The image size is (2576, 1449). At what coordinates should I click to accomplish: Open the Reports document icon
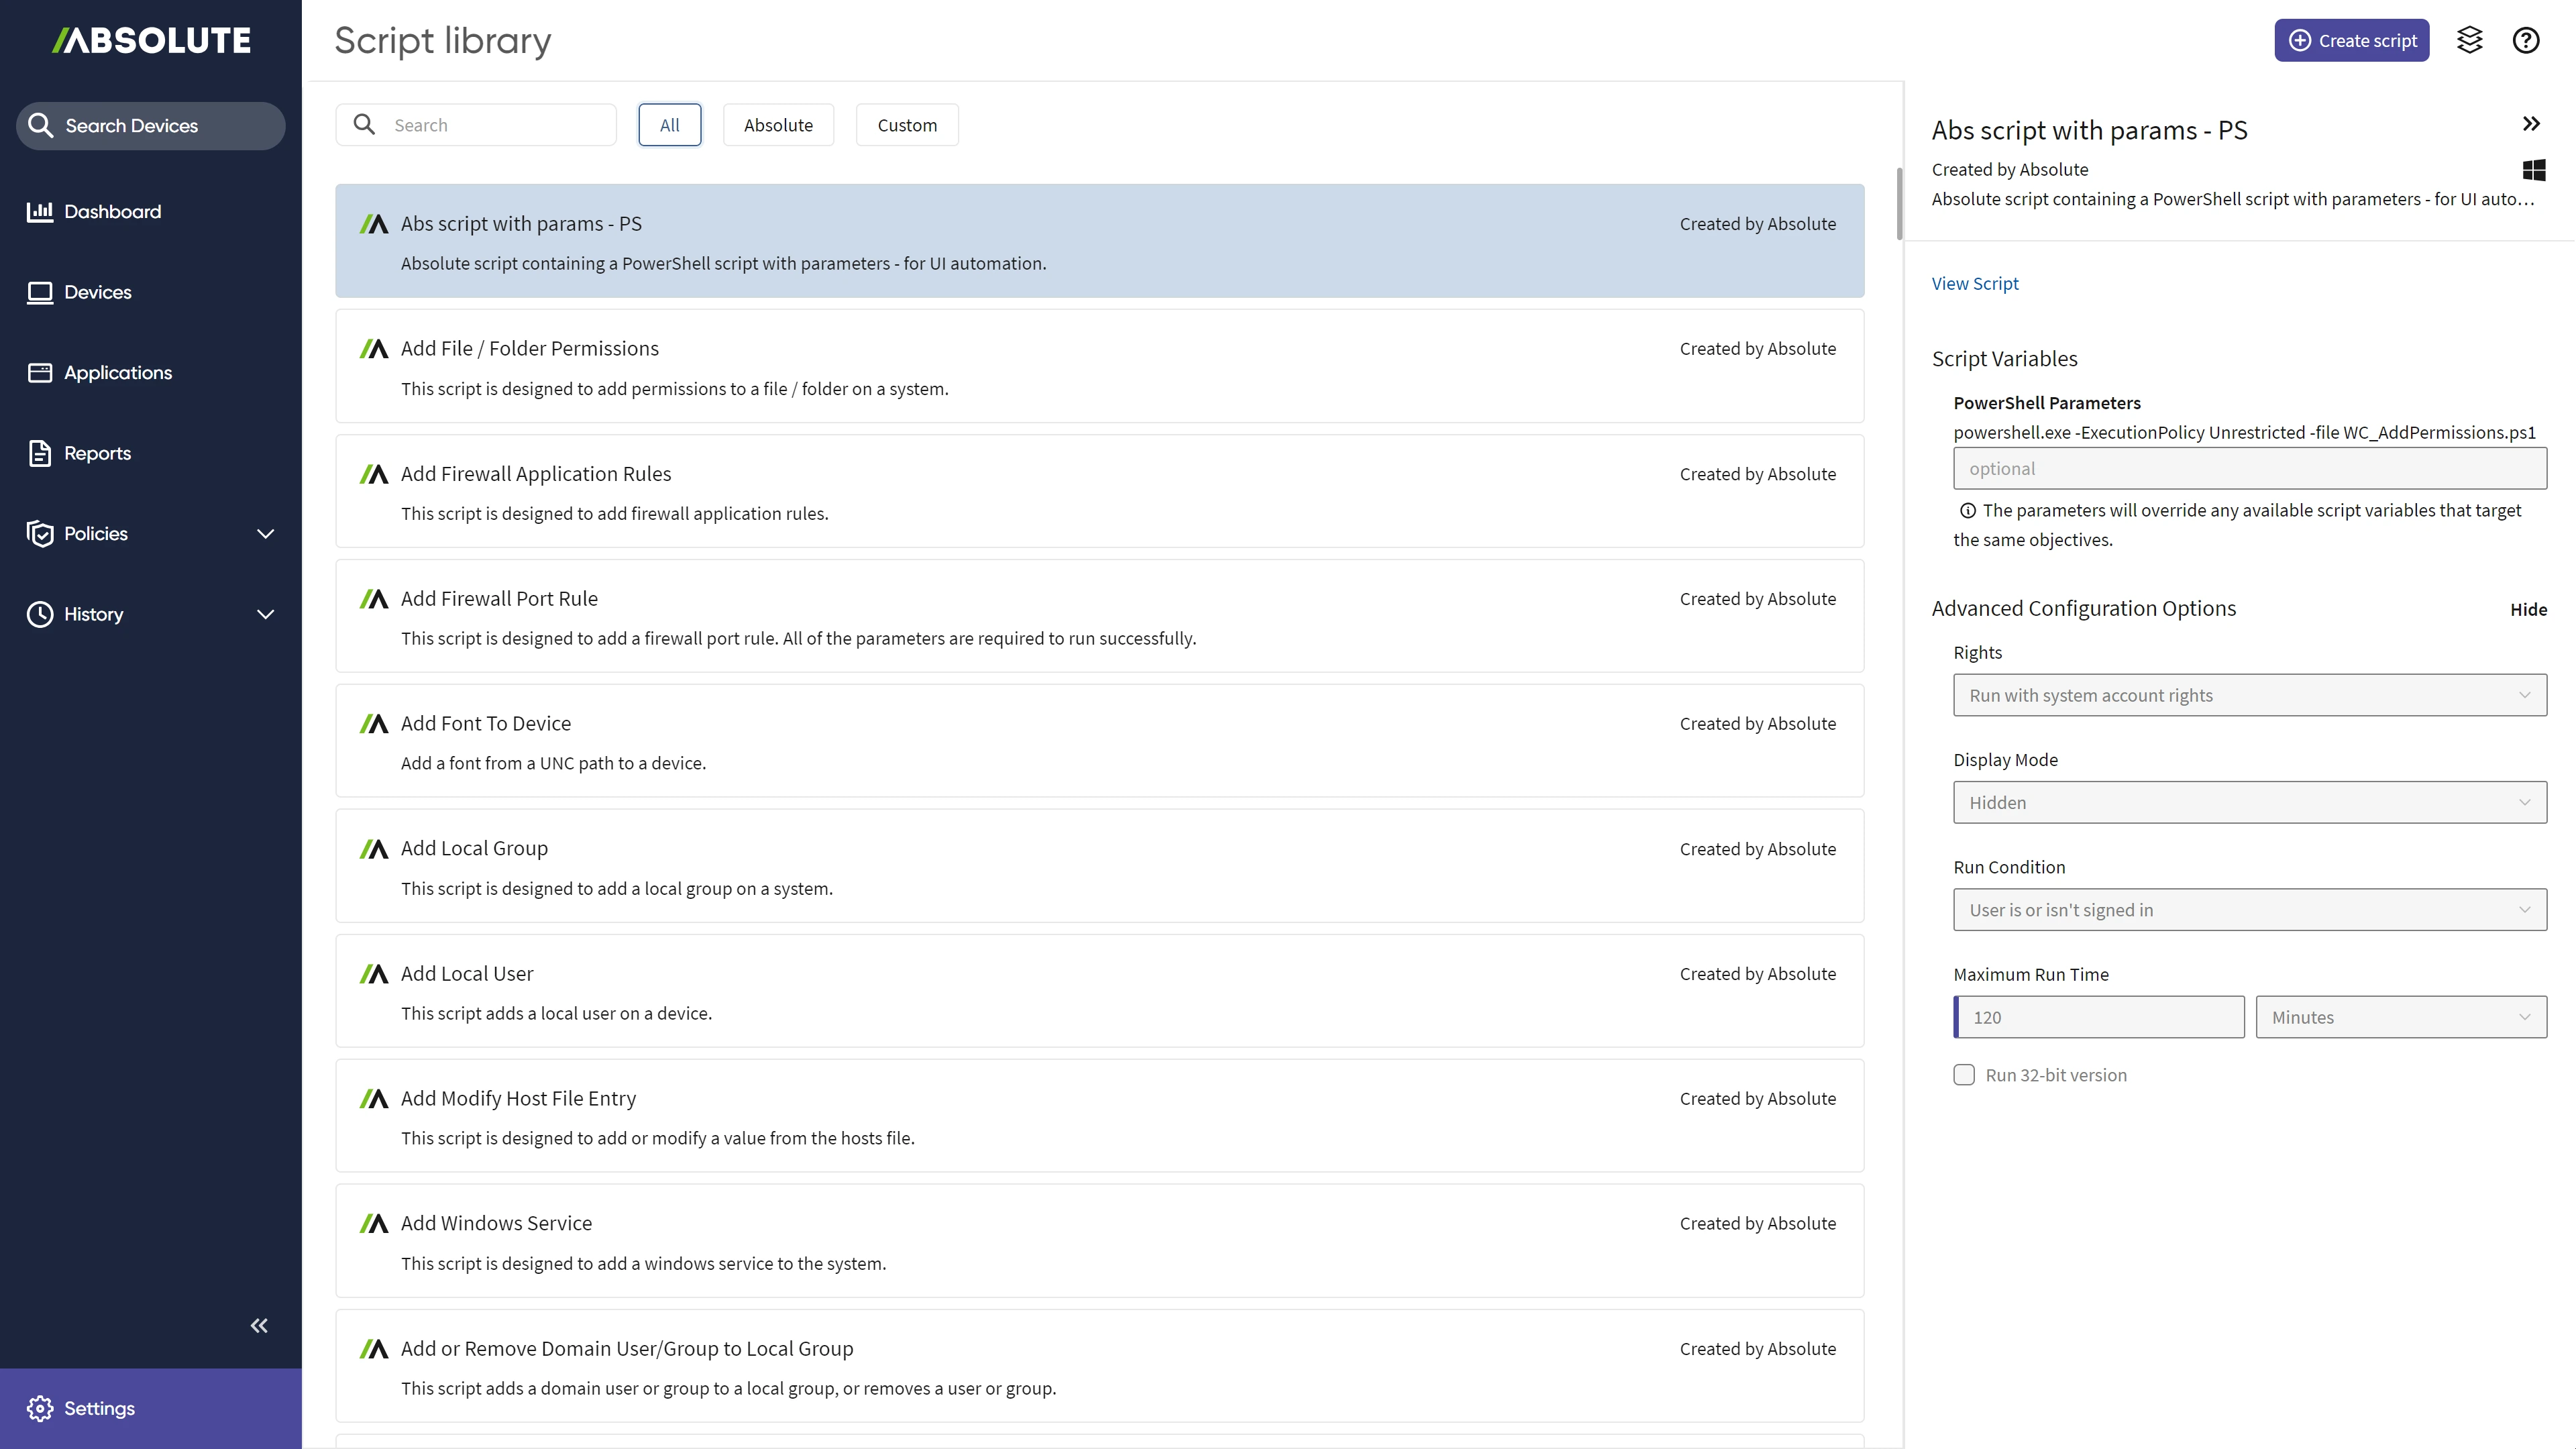pyautogui.click(x=40, y=453)
